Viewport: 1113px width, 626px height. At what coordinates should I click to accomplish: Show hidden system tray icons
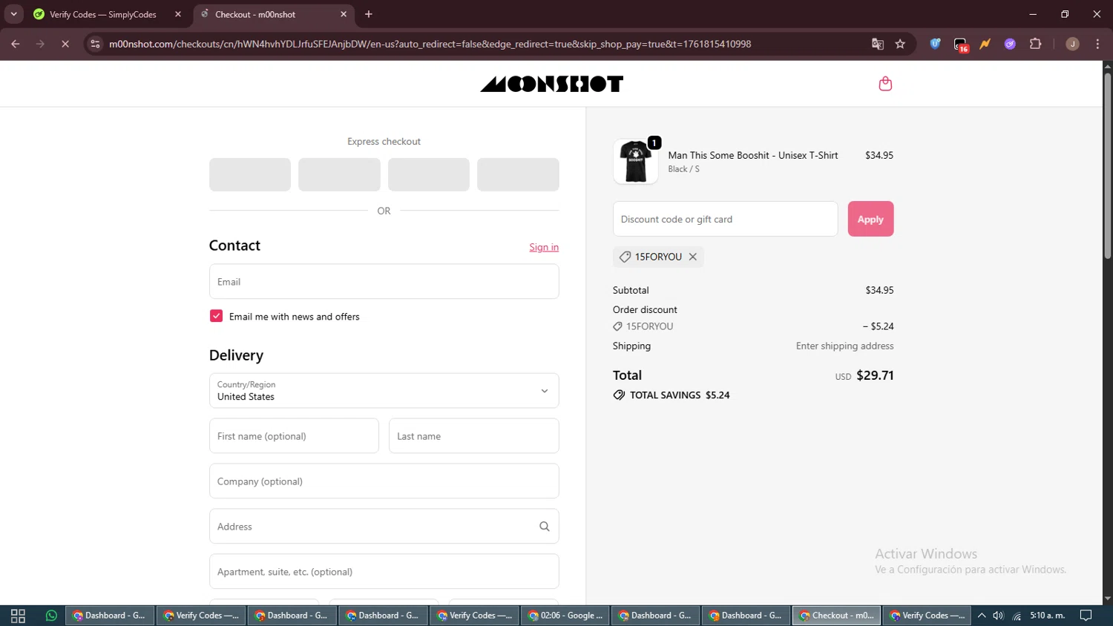pos(982,616)
